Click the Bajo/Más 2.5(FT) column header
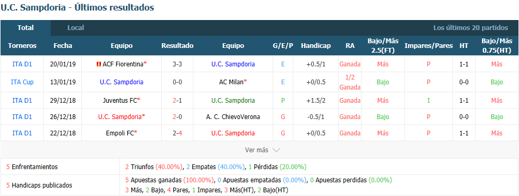The image size is (519, 196). pyautogui.click(x=383, y=46)
